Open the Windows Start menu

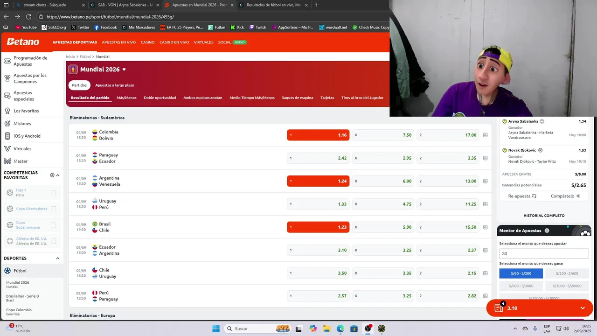[x=216, y=329]
